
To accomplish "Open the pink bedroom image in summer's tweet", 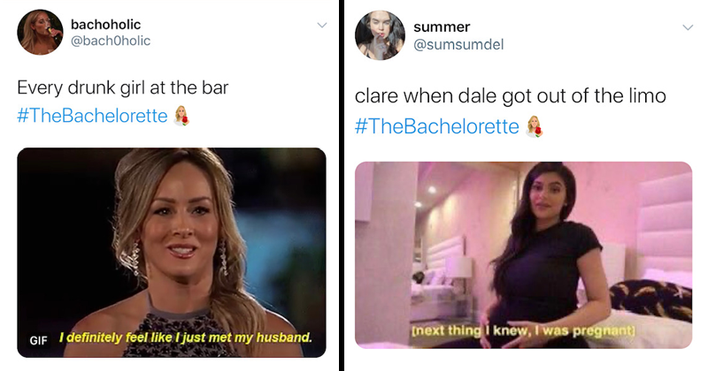I will [523, 255].
